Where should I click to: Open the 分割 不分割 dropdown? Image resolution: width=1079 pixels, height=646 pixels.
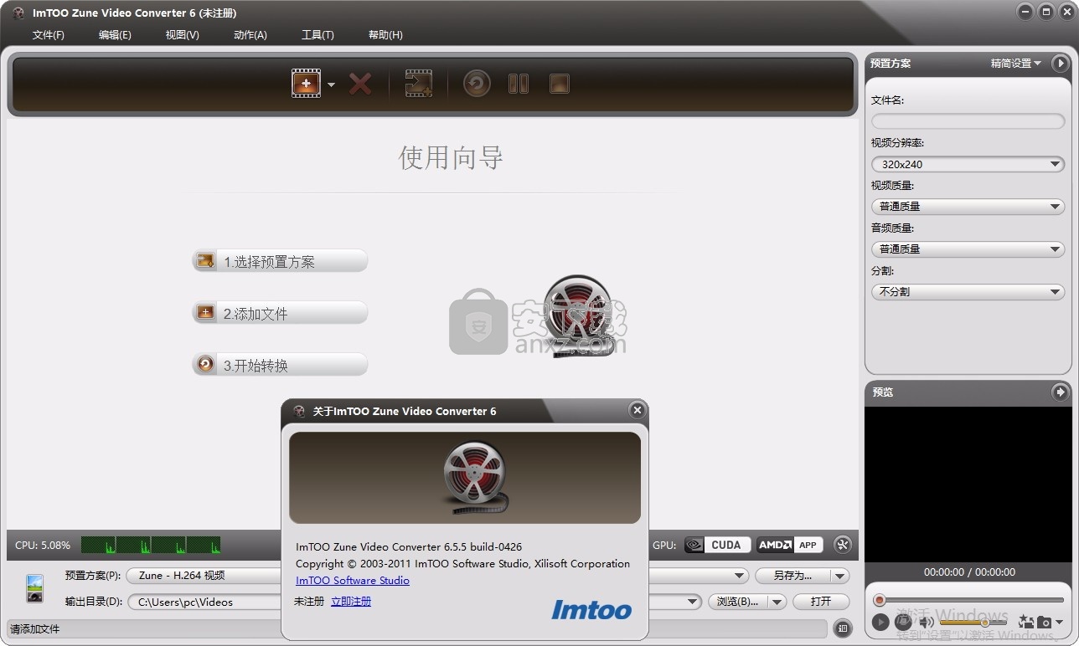pos(968,292)
